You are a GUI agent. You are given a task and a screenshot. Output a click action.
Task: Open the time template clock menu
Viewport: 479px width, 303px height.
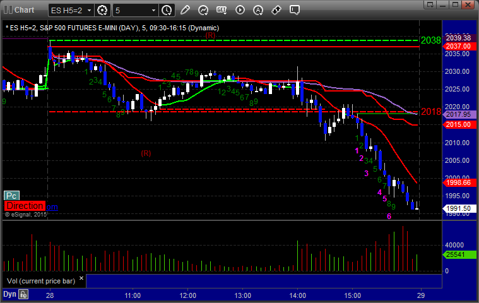click(x=167, y=10)
